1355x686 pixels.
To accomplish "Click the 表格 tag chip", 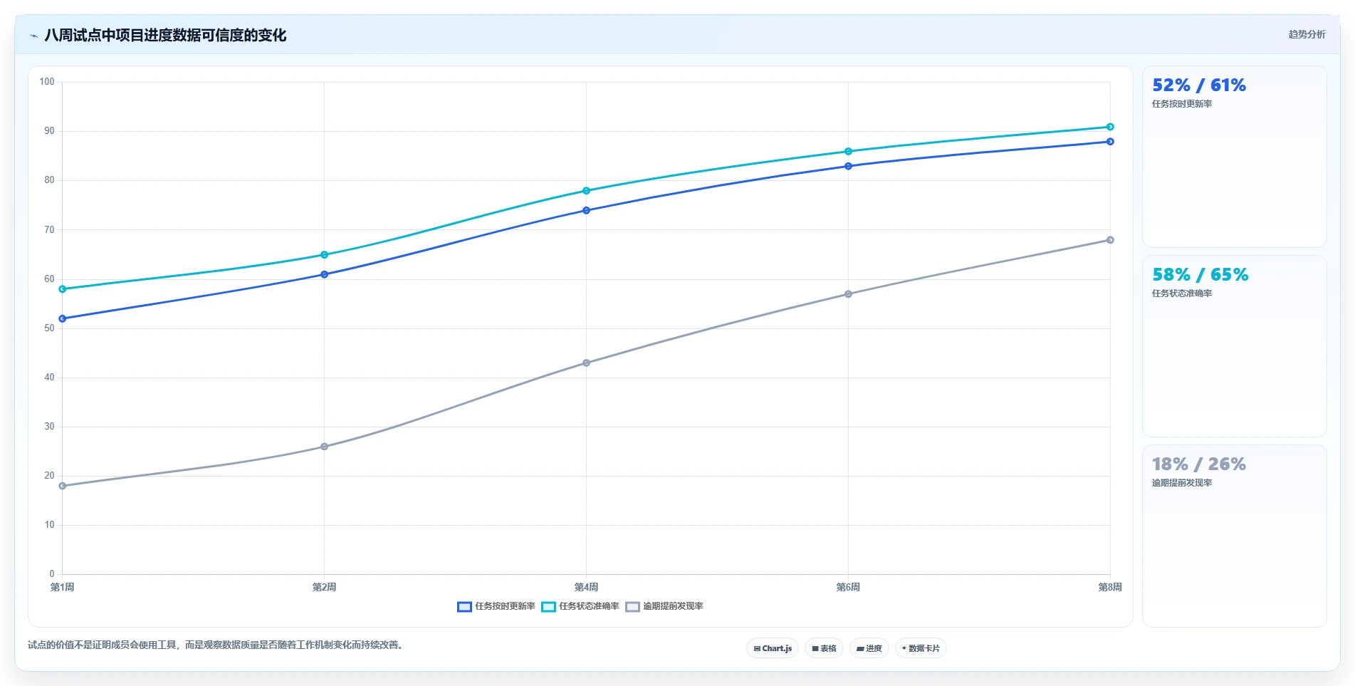I will coord(824,648).
